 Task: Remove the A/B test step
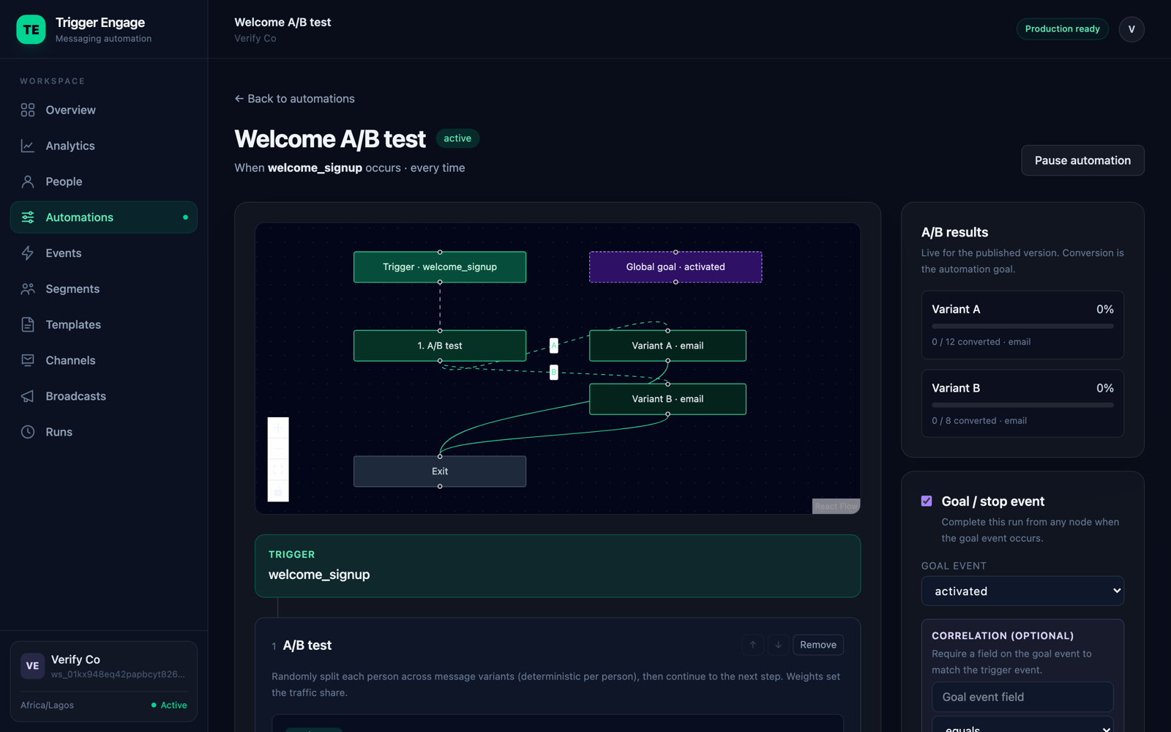pyautogui.click(x=818, y=645)
